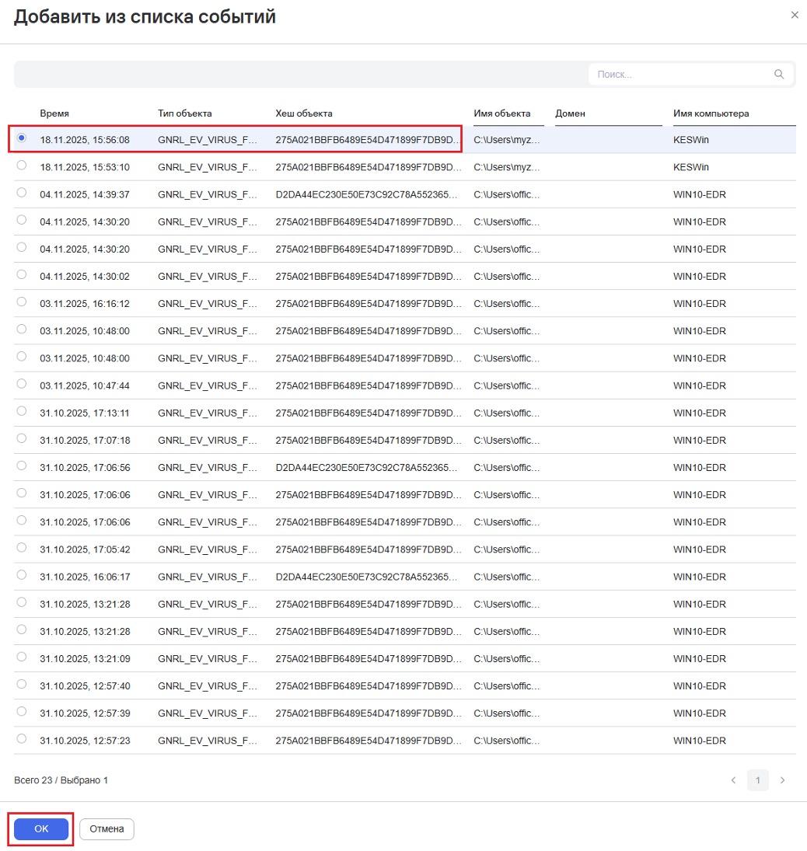Click KESWin in the 15:53:10 row
Image resolution: width=807 pixels, height=851 pixels.
(691, 167)
